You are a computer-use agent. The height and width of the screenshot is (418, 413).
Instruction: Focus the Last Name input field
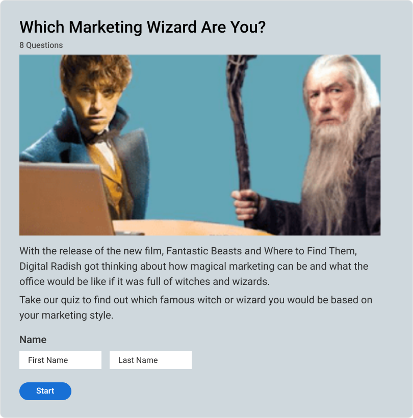(x=150, y=360)
